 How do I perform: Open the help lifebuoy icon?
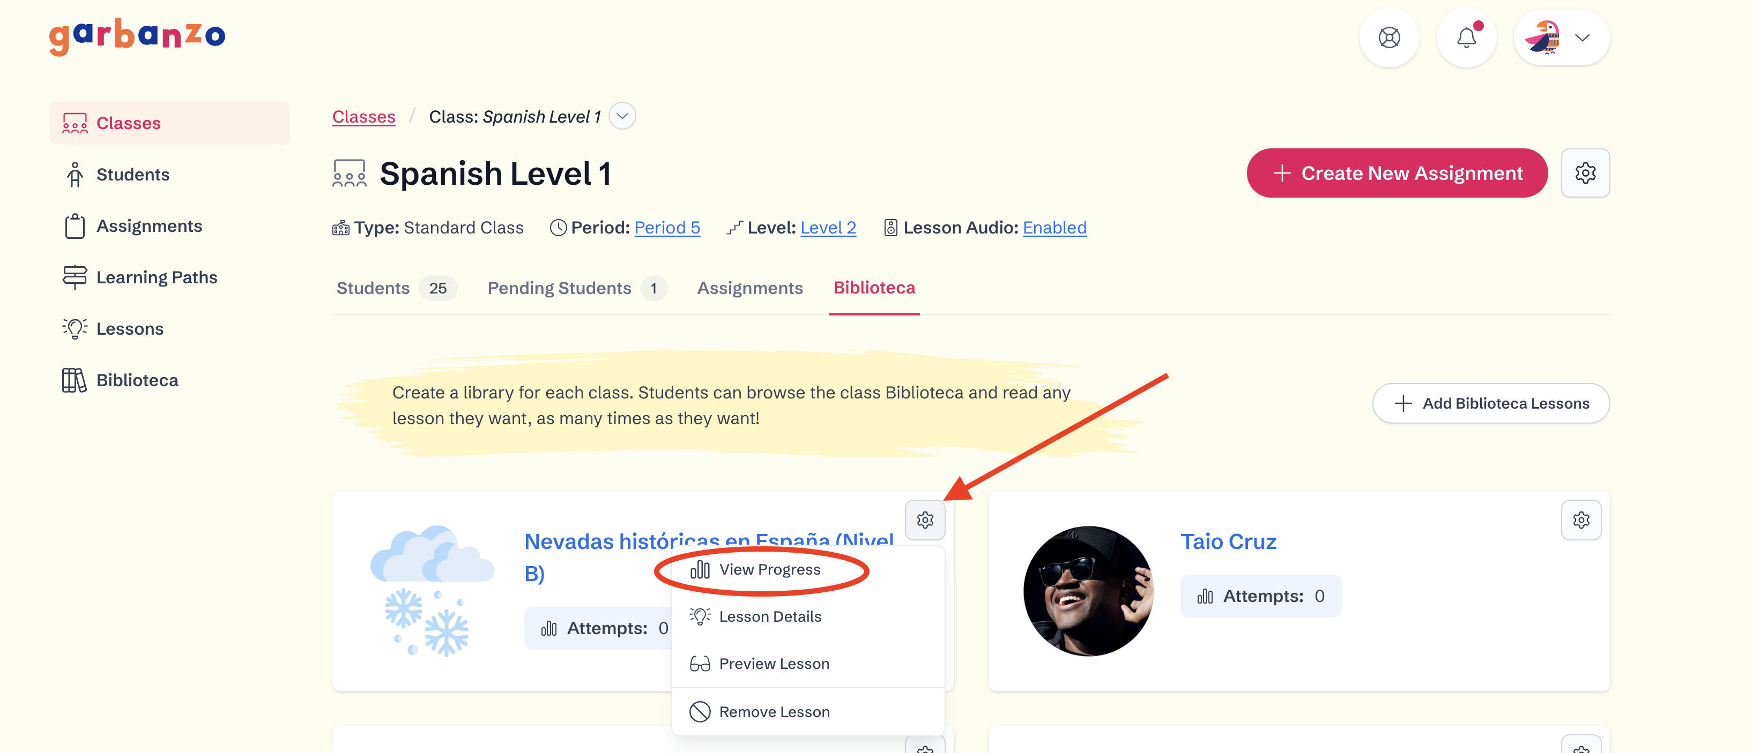coord(1389,37)
